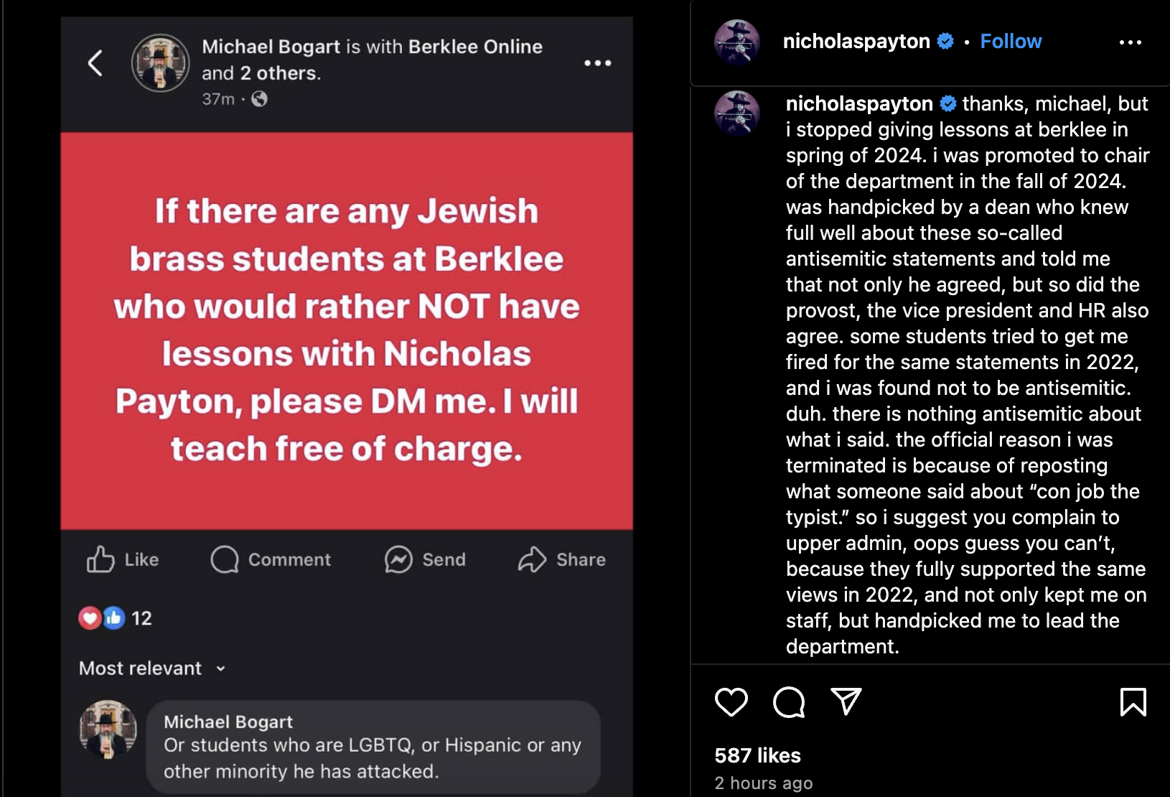Expand the Most relevant comment sorting dropdown
The width and height of the screenshot is (1170, 797).
(x=152, y=668)
